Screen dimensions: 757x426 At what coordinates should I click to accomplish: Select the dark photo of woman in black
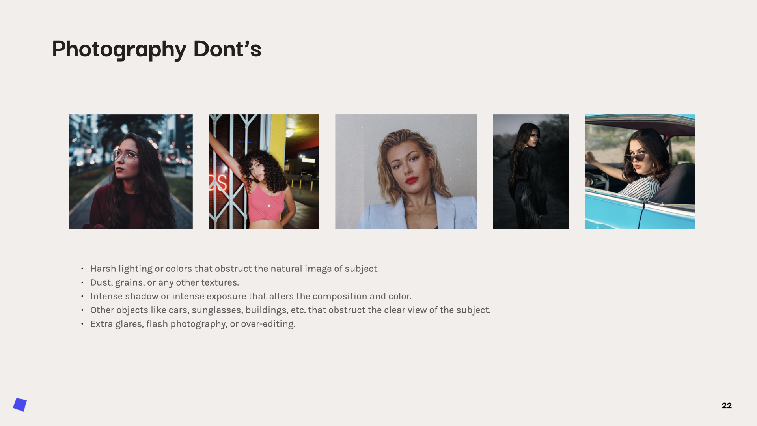pyautogui.click(x=531, y=172)
